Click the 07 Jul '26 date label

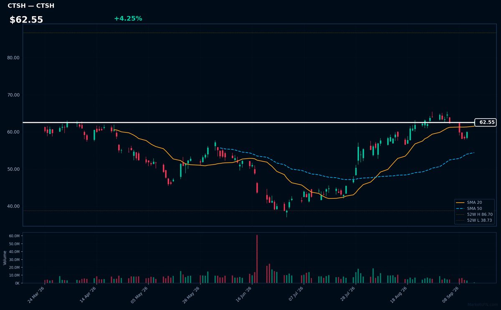click(295, 295)
